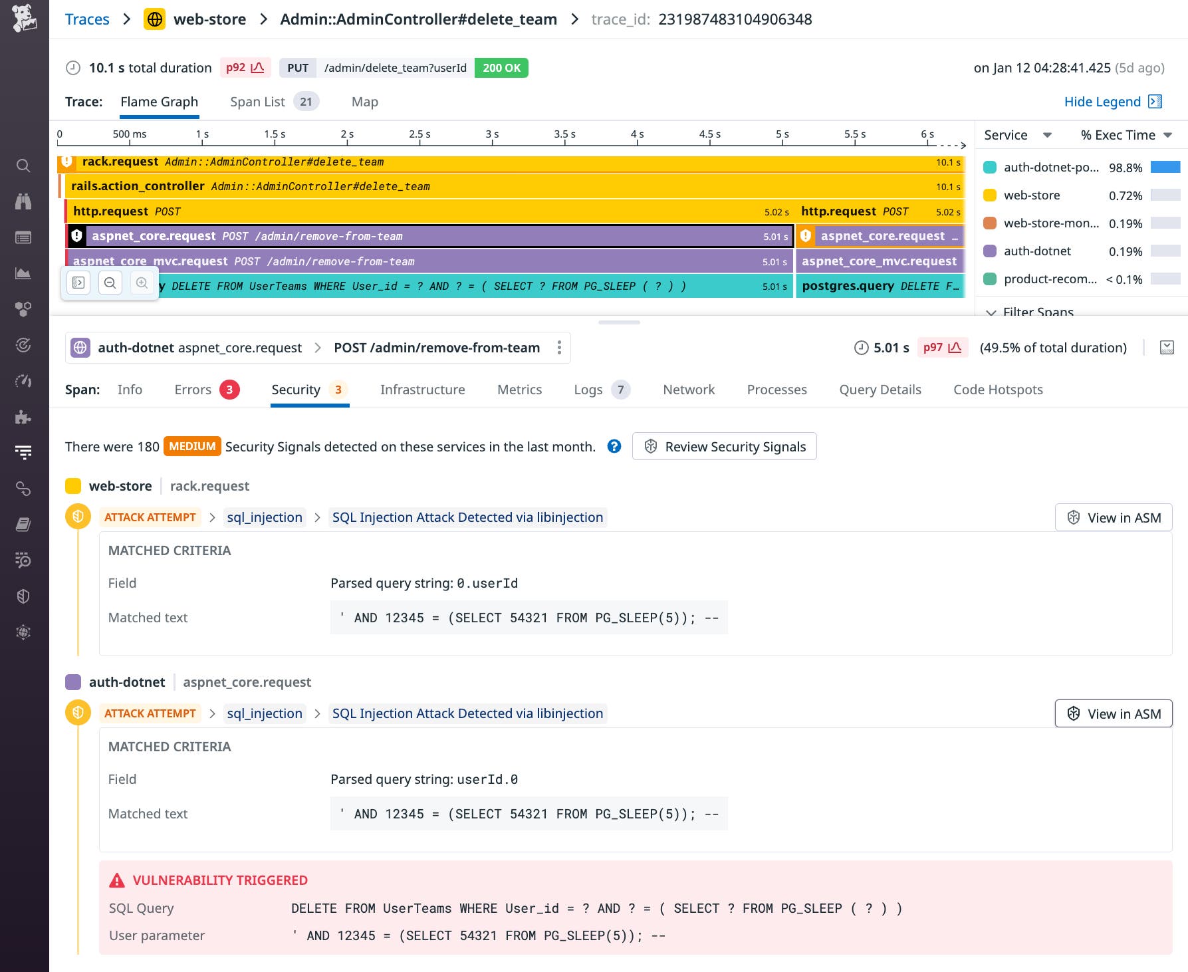The height and width of the screenshot is (972, 1188).
Task: Expand the Filter Spans section
Action: pyautogui.click(x=1038, y=312)
